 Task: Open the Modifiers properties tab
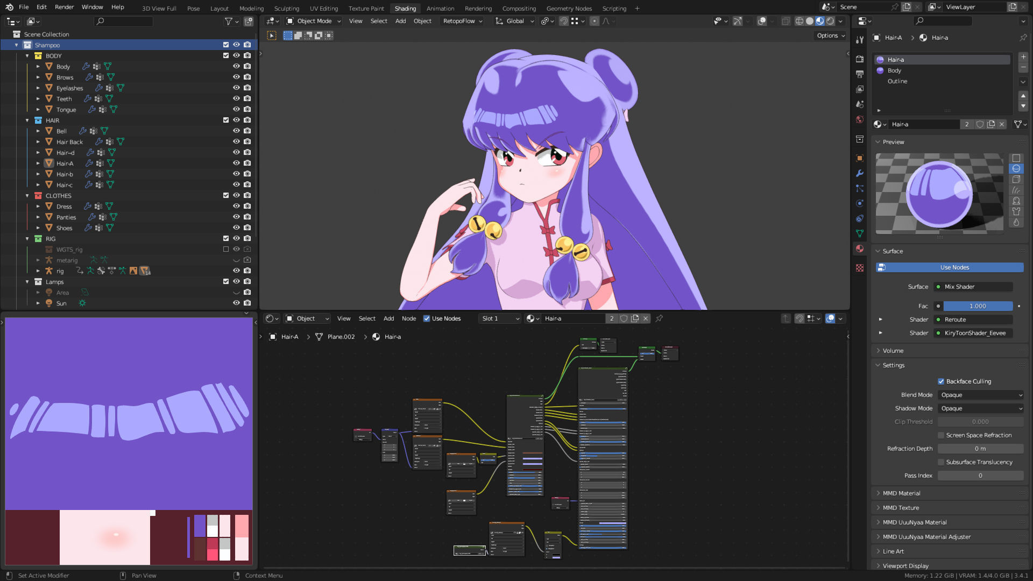point(860,173)
